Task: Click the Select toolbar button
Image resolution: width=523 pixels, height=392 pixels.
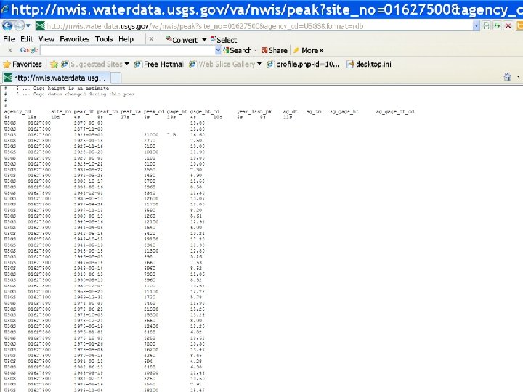Action: [224, 40]
